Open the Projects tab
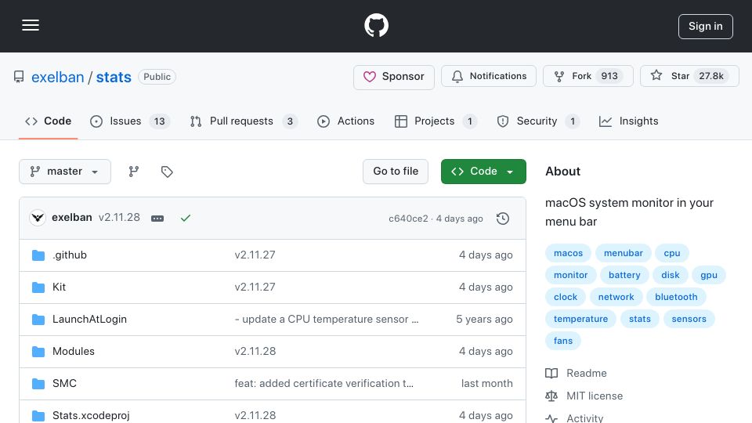The height and width of the screenshot is (423, 752). (x=436, y=121)
